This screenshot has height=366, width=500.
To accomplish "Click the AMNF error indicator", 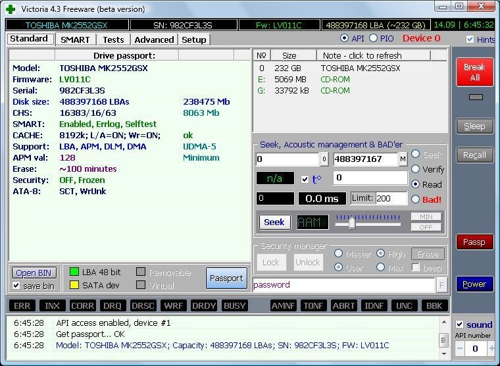I will click(283, 305).
